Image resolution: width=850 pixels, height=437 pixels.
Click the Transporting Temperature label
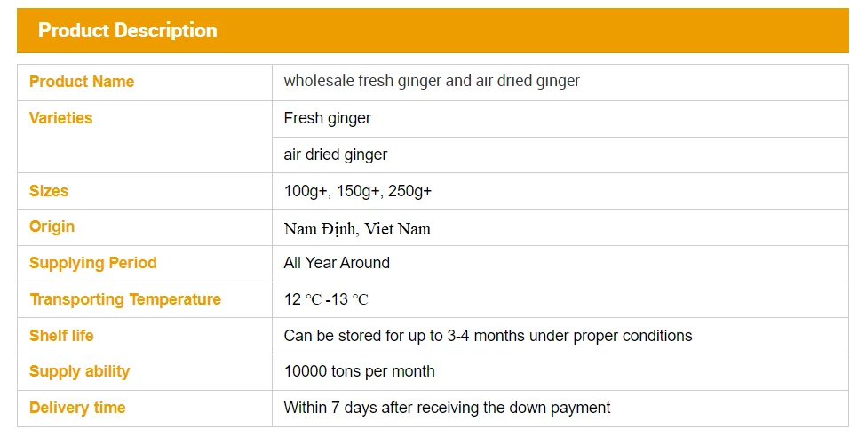[125, 299]
